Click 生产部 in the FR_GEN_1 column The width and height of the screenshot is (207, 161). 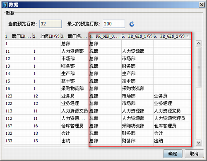point(129,74)
